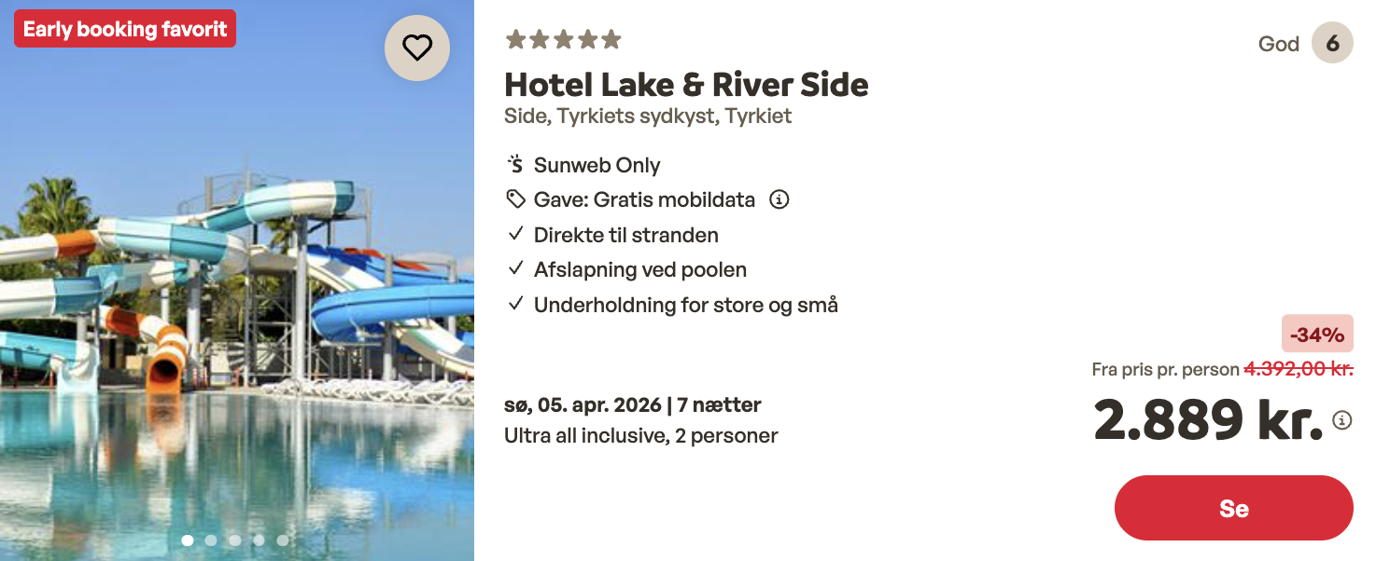1376x561 pixels.
Task: Click the five-star hotel rating stars
Action: [563, 39]
